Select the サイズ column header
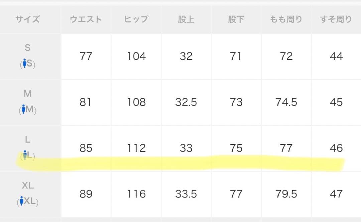The height and width of the screenshot is (222, 361). pos(27,19)
